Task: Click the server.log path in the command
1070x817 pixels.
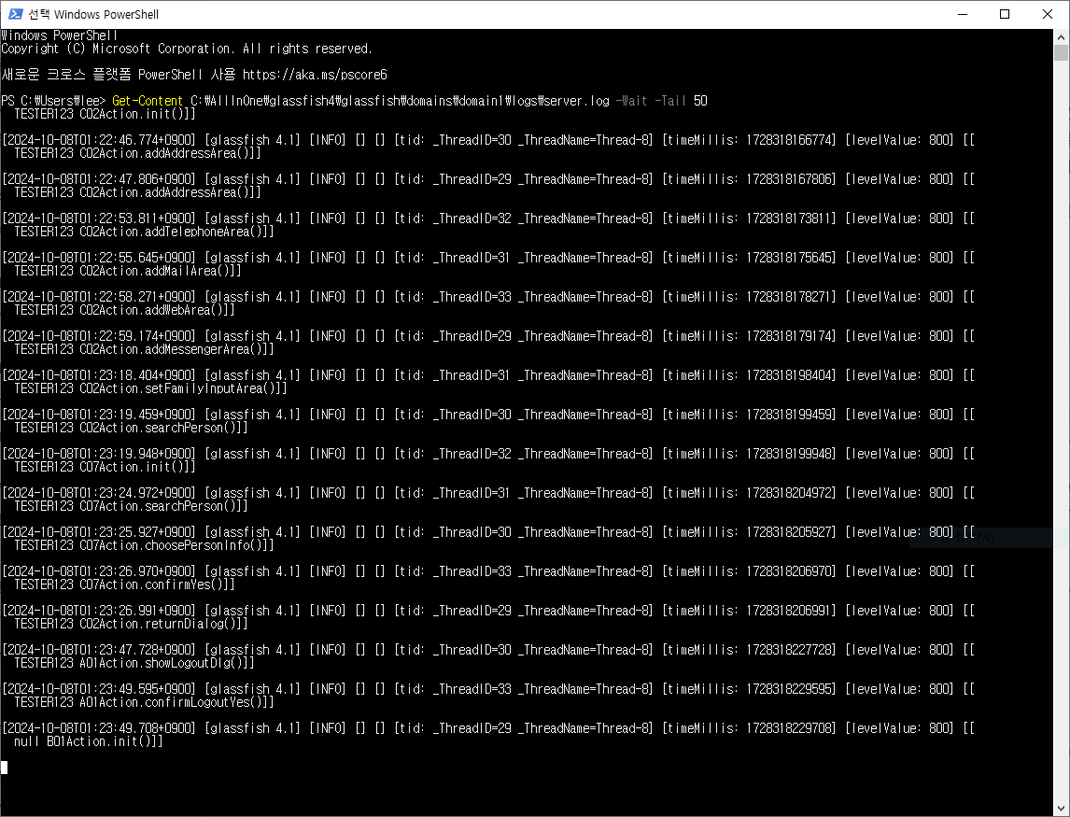Action: [400, 101]
